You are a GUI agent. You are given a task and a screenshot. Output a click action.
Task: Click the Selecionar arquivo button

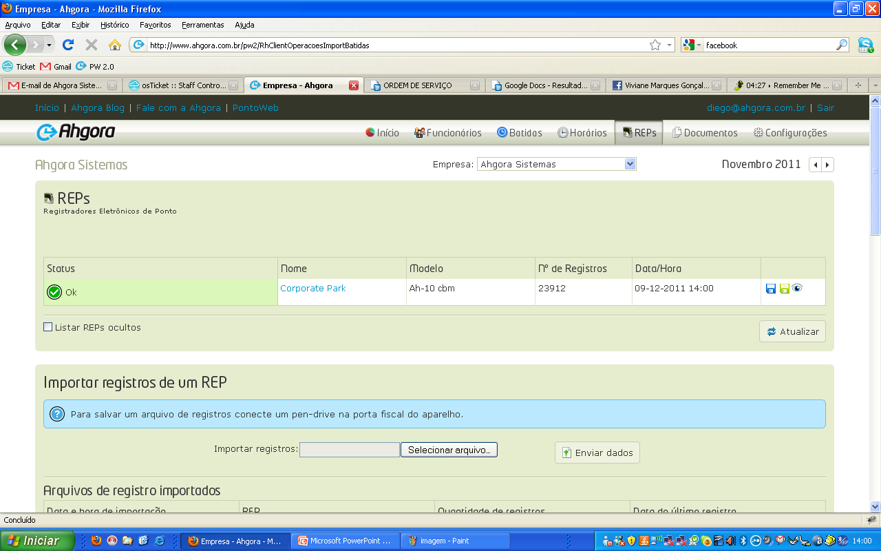[449, 450]
